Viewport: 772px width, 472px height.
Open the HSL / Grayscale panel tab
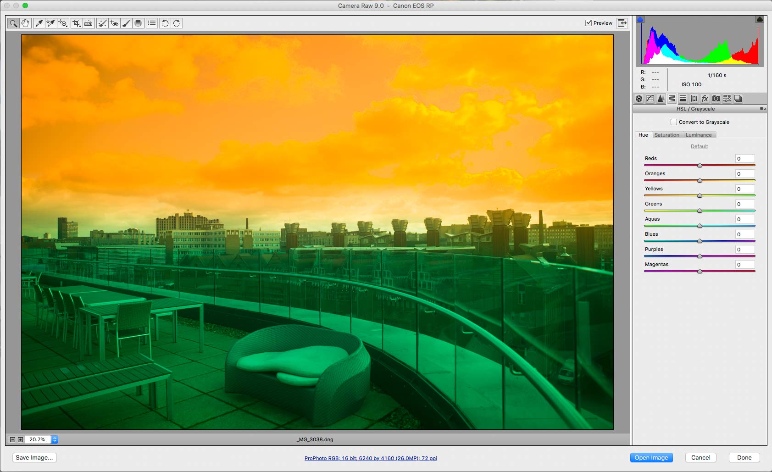click(672, 99)
